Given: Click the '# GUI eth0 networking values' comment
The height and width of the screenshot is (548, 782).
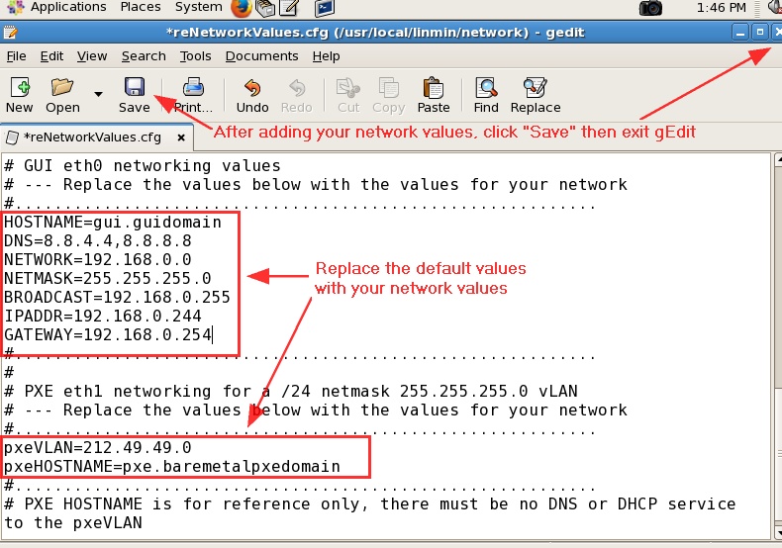Looking at the screenshot, I should pyautogui.click(x=143, y=165).
